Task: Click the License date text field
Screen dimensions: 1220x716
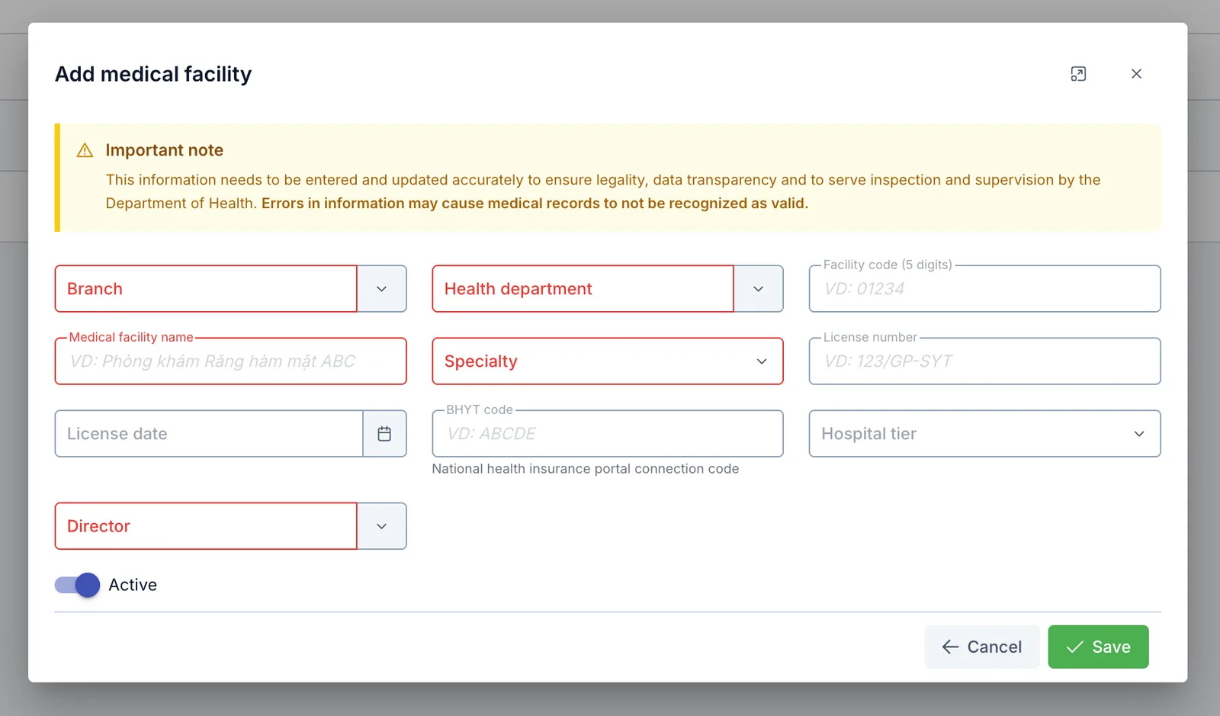Action: pyautogui.click(x=209, y=434)
